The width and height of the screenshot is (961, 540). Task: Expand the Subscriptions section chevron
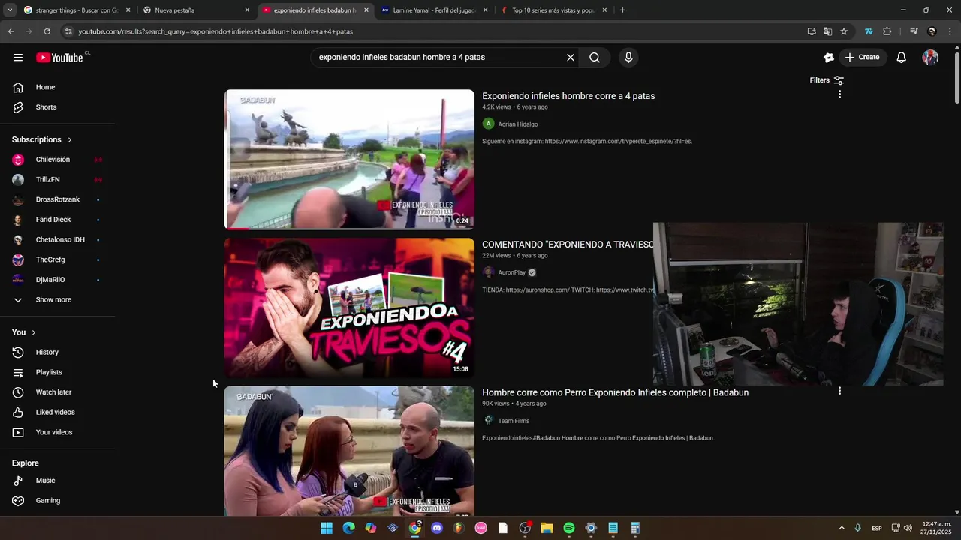click(x=70, y=140)
